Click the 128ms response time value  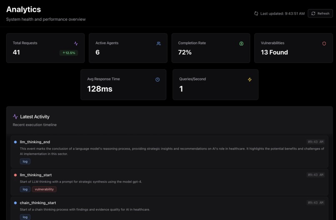click(x=100, y=89)
